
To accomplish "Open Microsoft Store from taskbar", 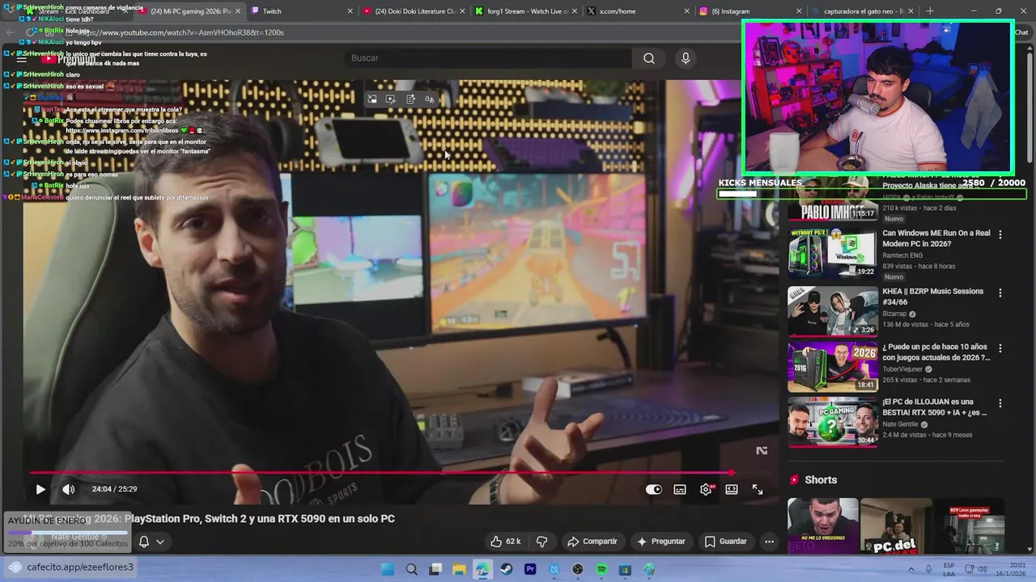I will tap(625, 569).
